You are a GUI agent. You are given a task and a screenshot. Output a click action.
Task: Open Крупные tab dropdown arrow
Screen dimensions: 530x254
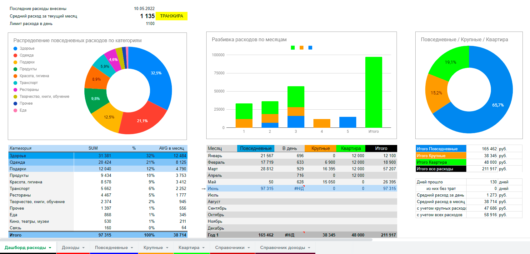click(167, 248)
